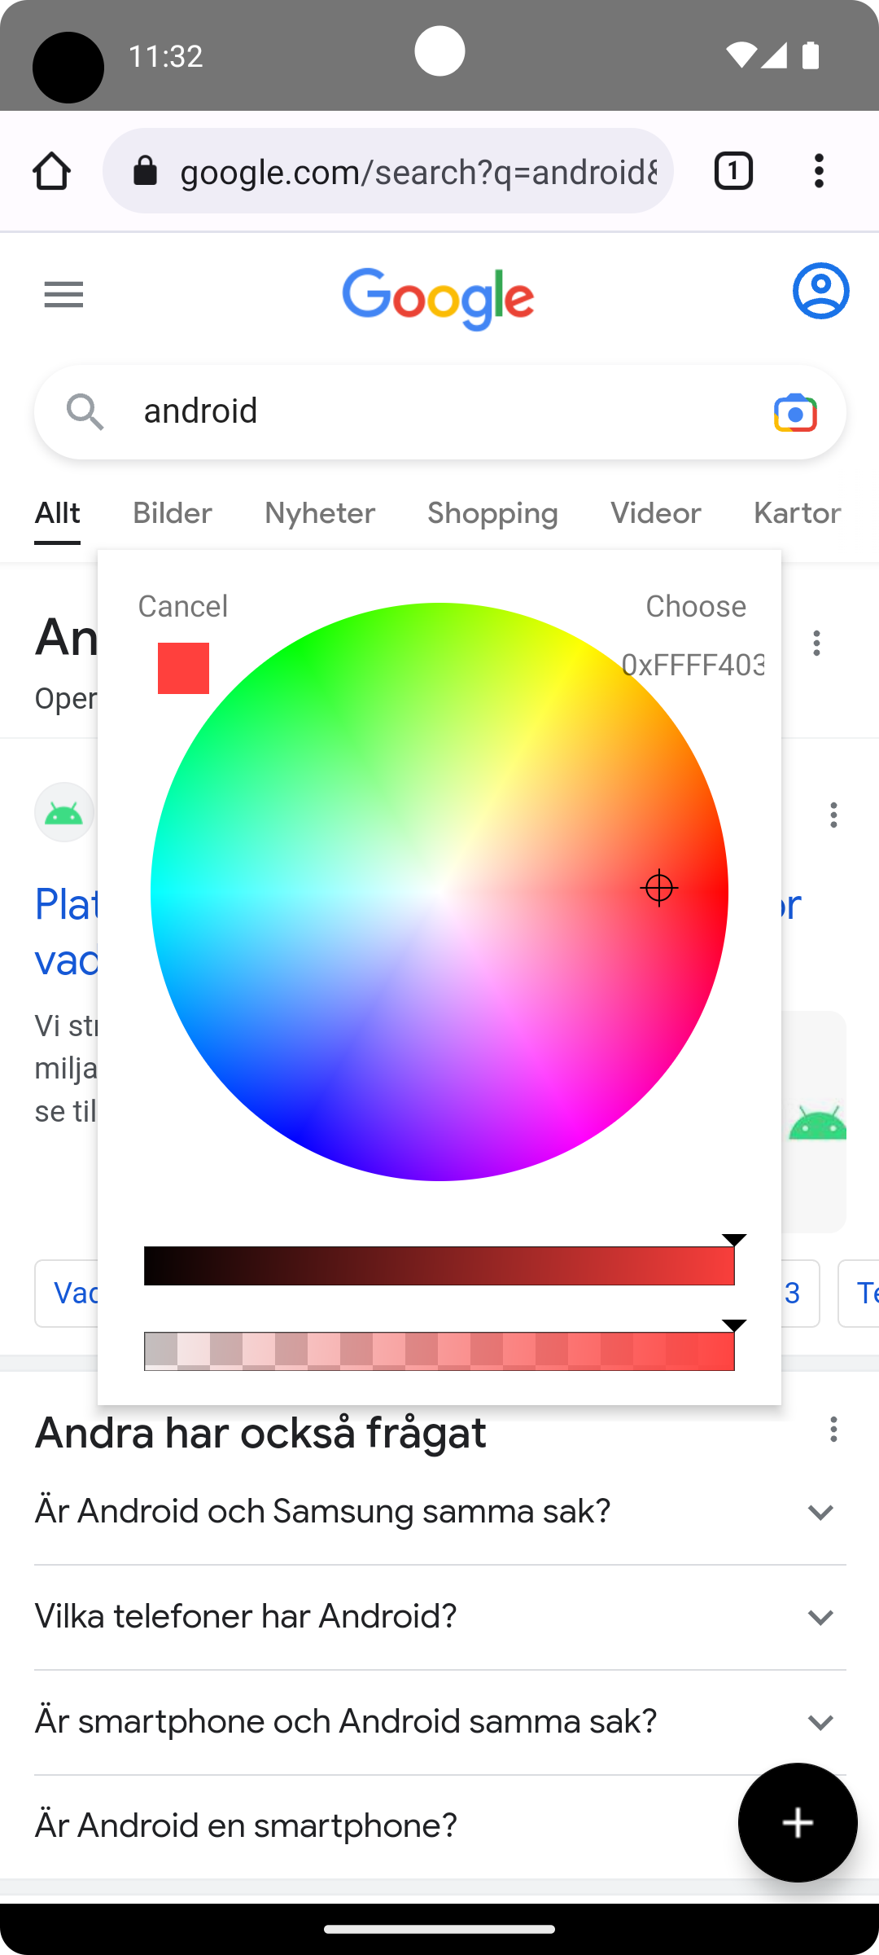Tap the URL address bar
The image size is (879, 1955).
point(418,171)
